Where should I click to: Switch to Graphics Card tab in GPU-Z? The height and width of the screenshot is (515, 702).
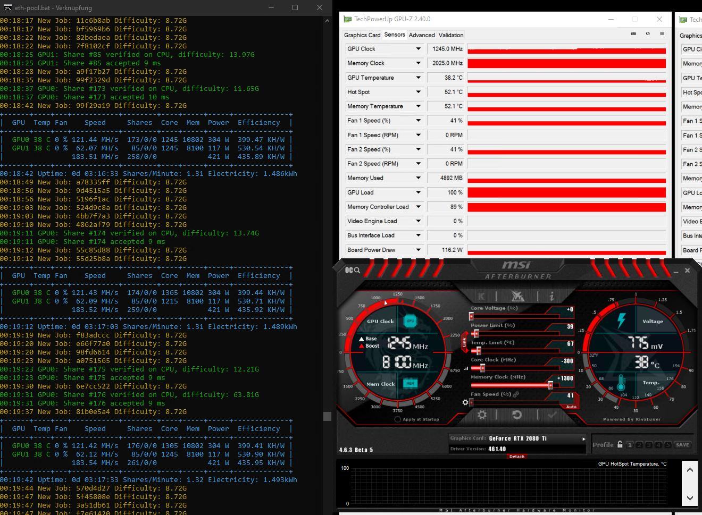(362, 35)
